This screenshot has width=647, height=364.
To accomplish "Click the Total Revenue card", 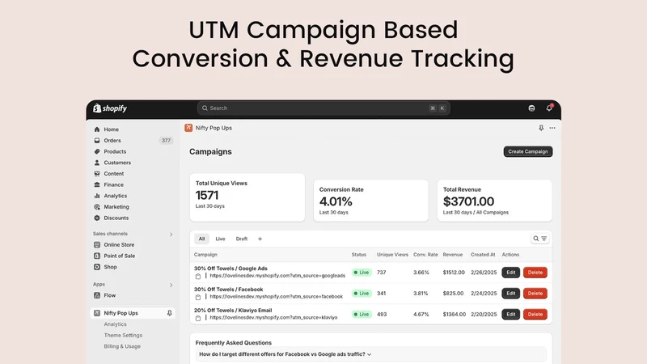I will [x=494, y=201].
